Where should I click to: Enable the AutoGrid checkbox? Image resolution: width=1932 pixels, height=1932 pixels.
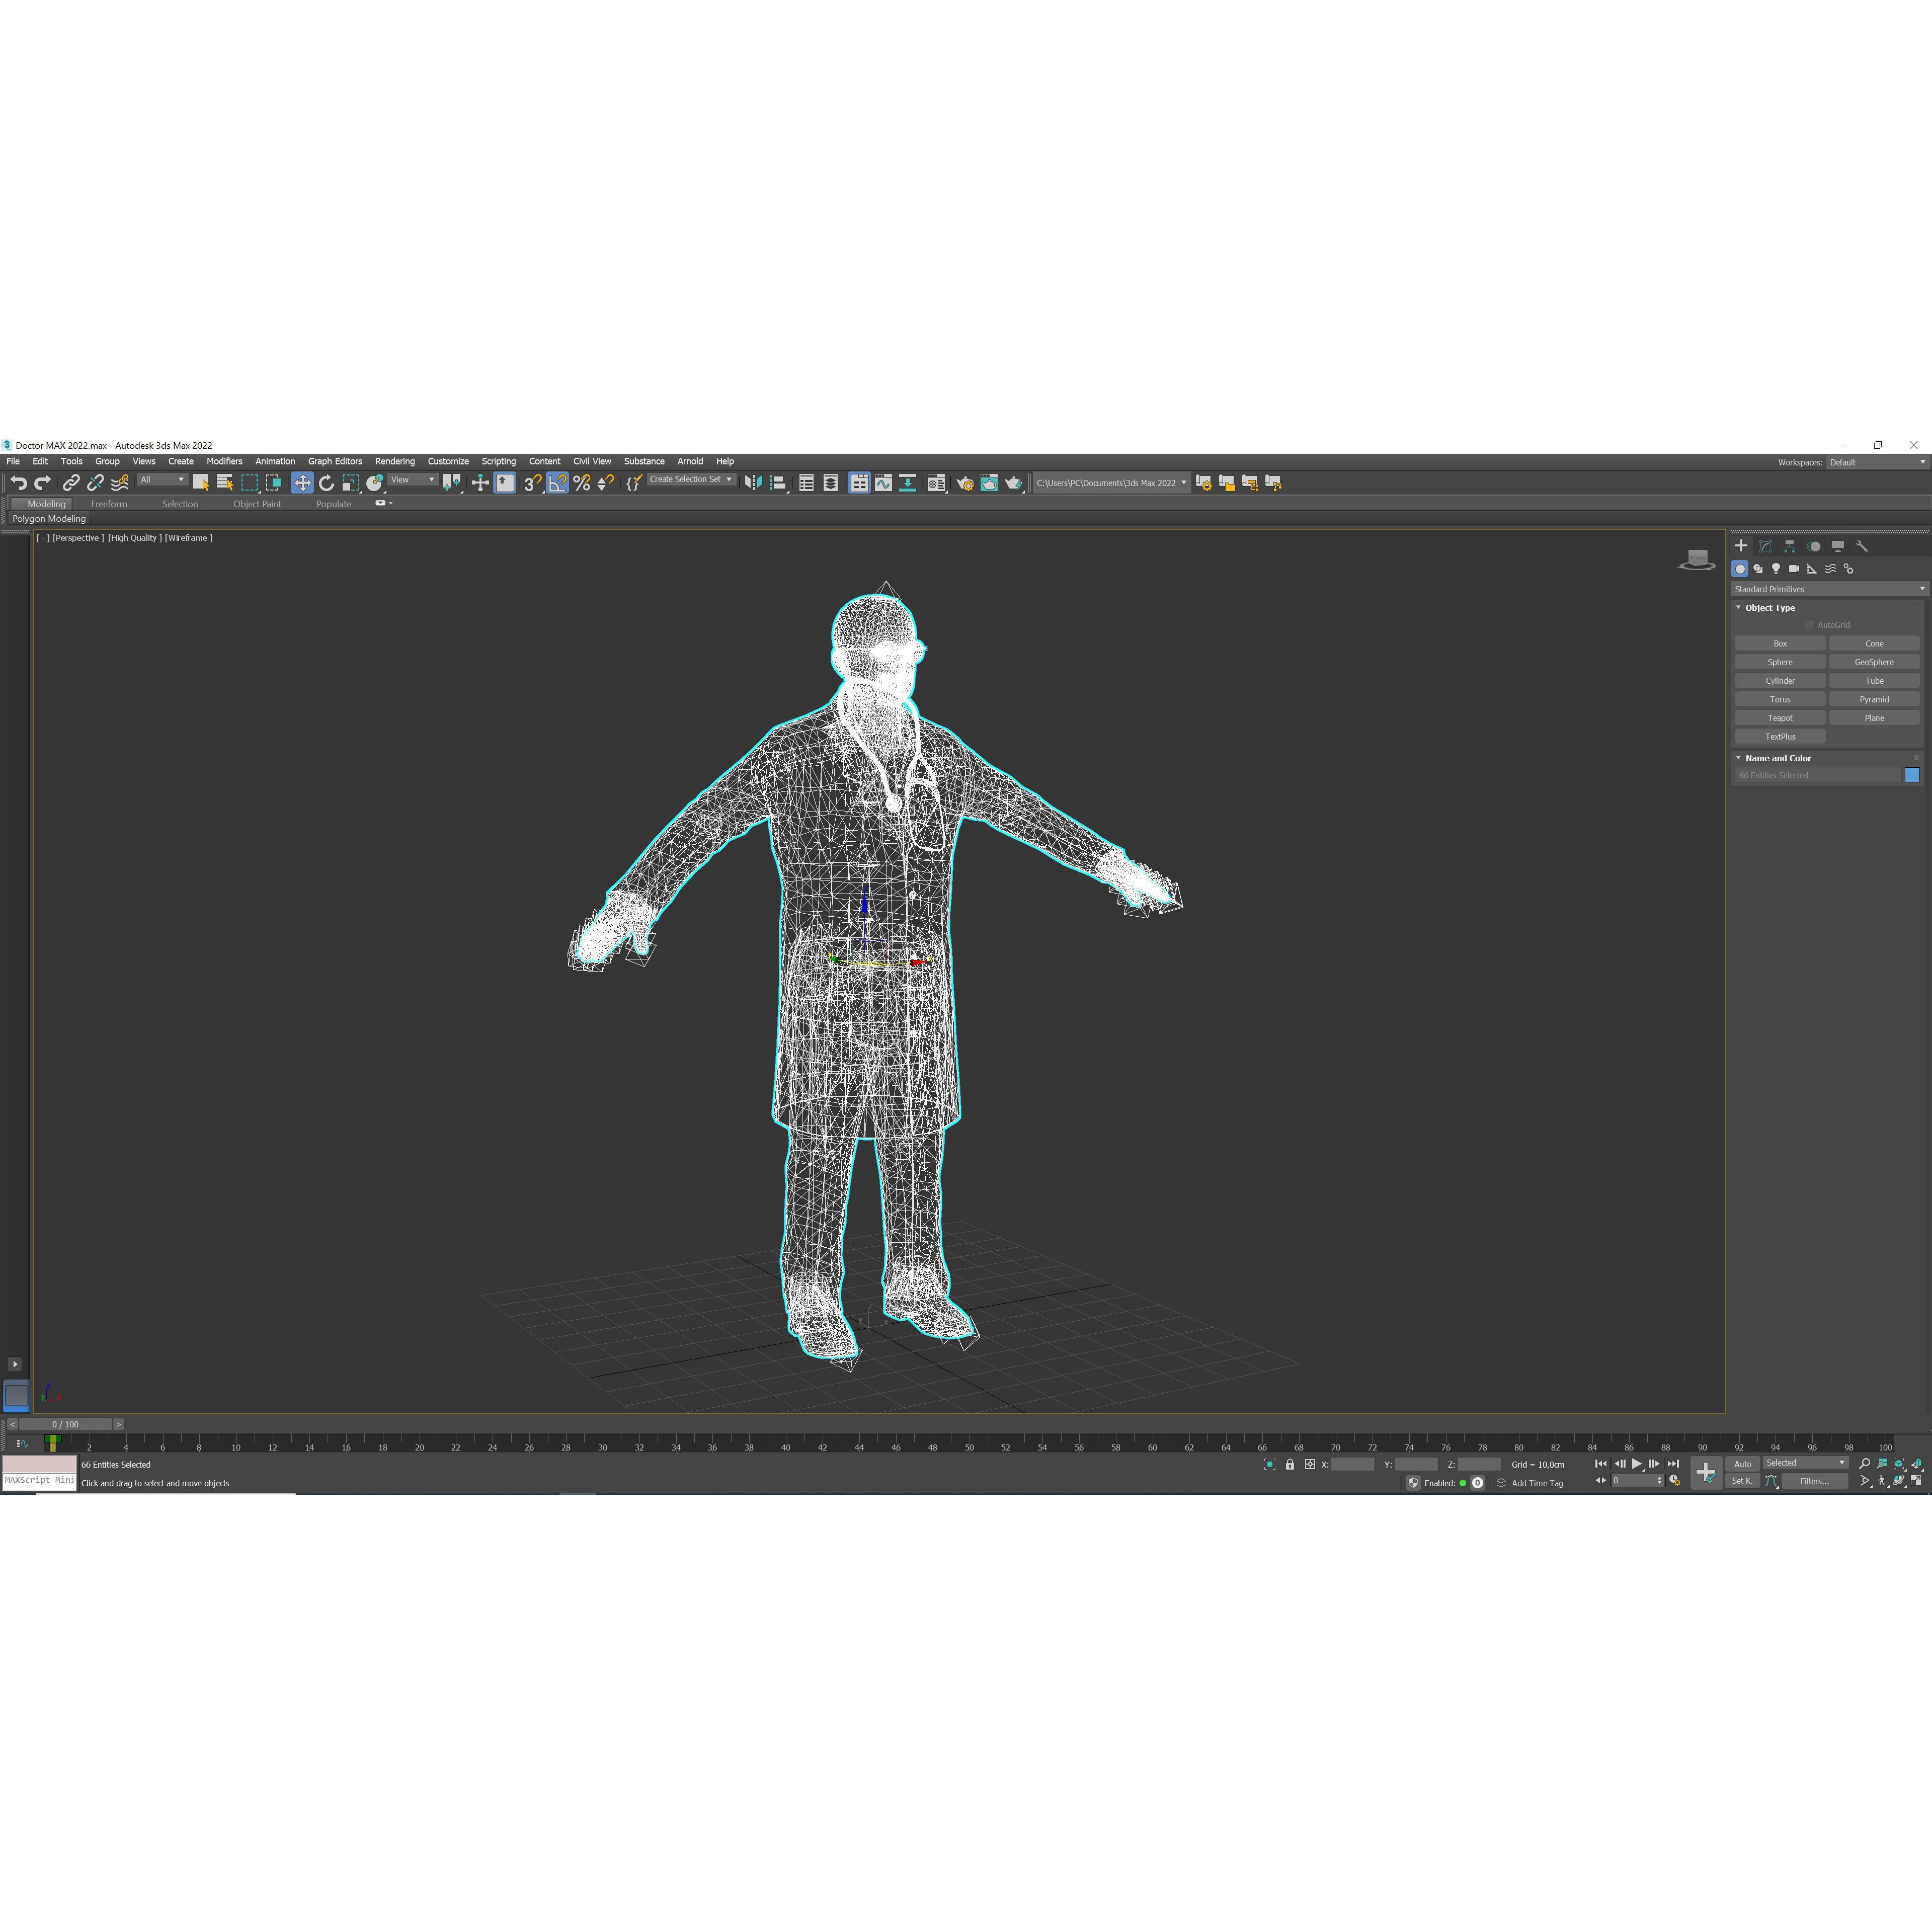click(1810, 624)
